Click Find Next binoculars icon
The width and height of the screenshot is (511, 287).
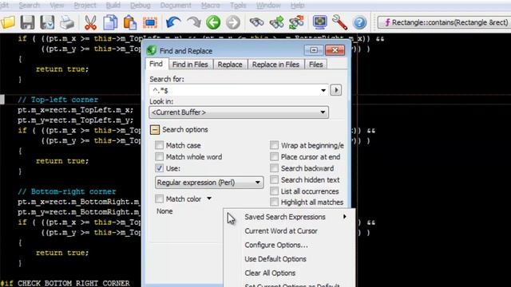point(276,22)
